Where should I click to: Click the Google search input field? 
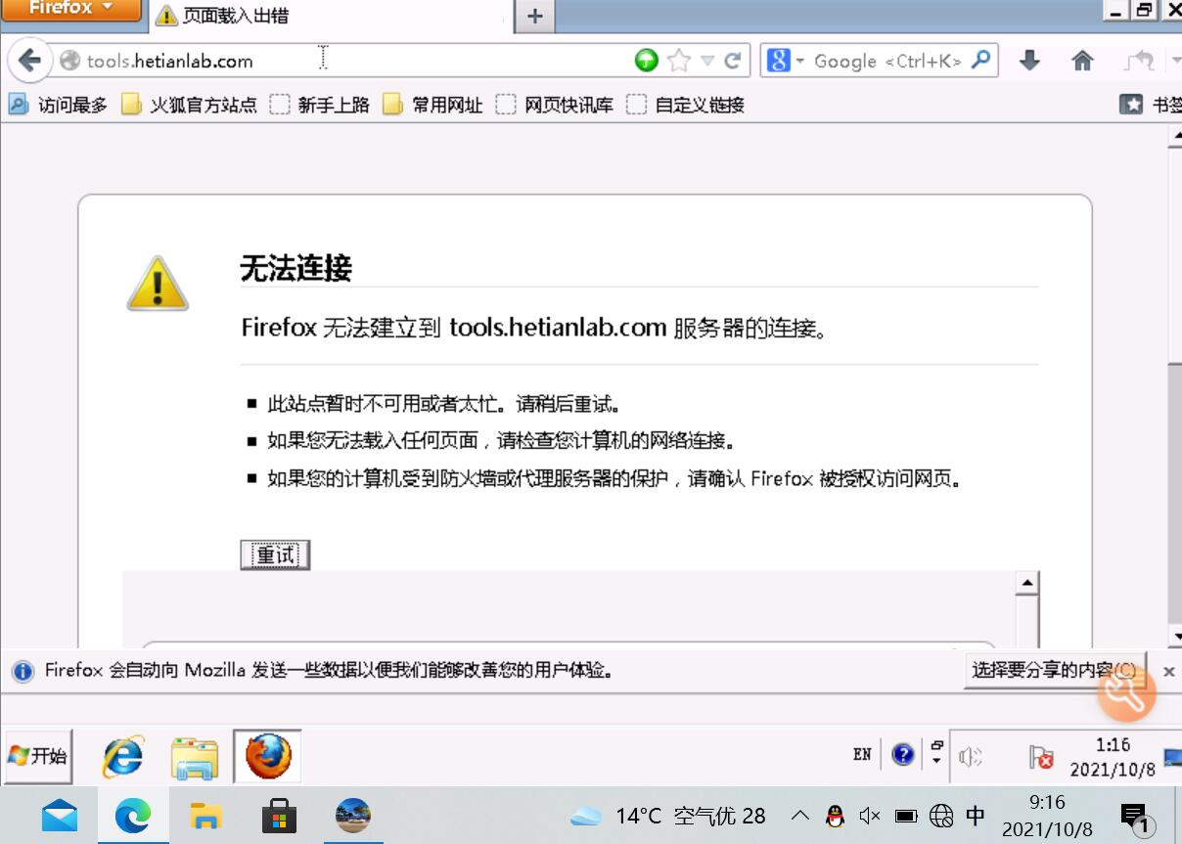(x=887, y=61)
